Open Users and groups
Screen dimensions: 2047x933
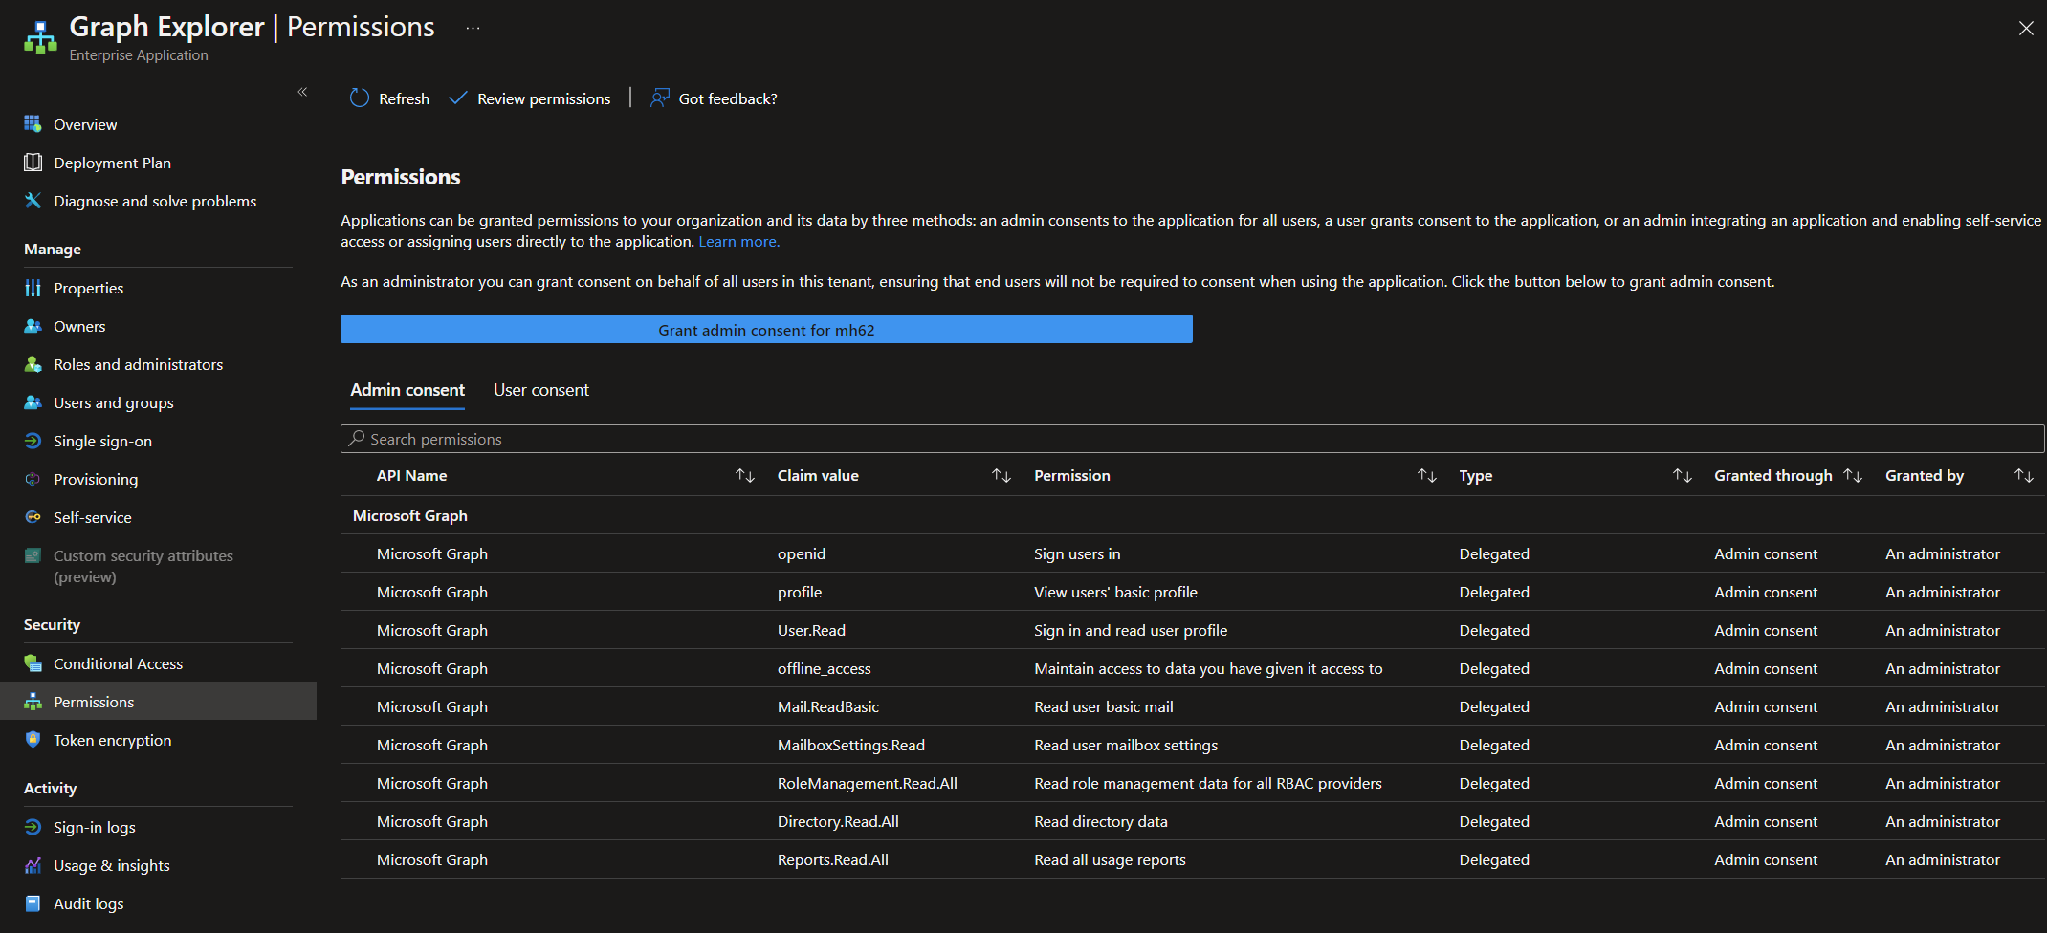click(113, 402)
